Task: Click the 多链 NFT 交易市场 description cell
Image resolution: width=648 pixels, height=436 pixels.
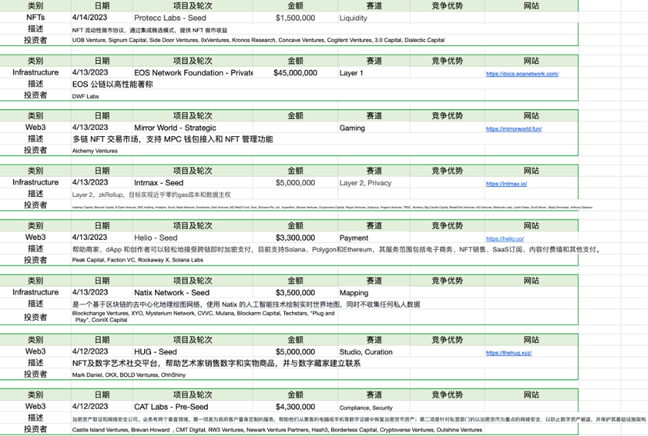Action: point(172,139)
